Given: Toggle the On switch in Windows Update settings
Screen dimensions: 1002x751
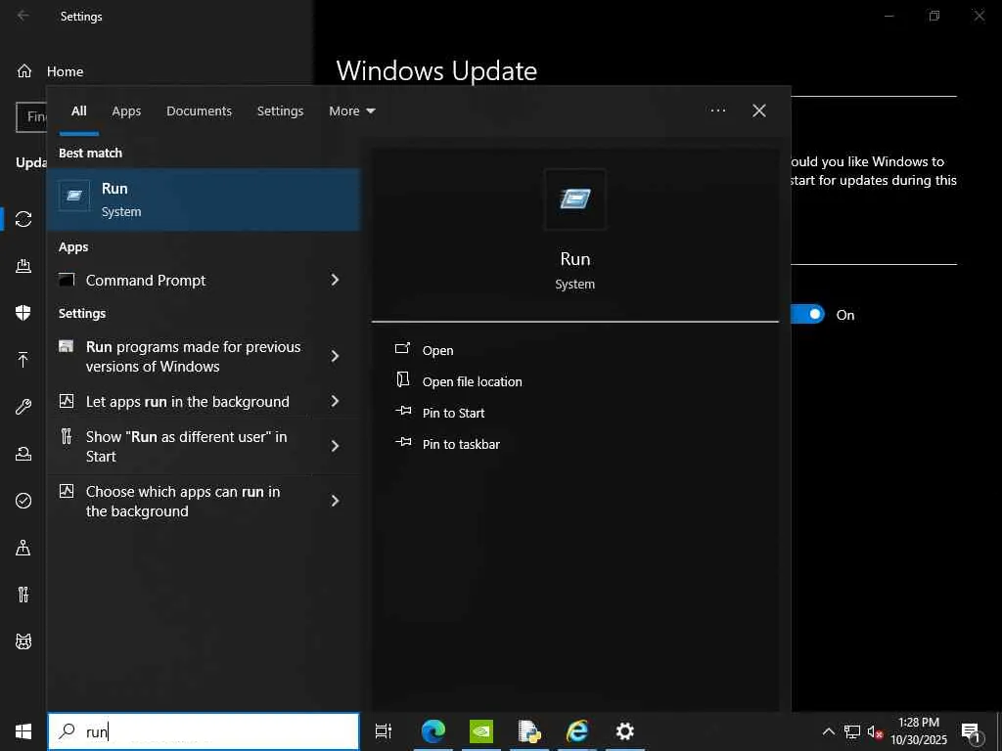Looking at the screenshot, I should [x=807, y=314].
